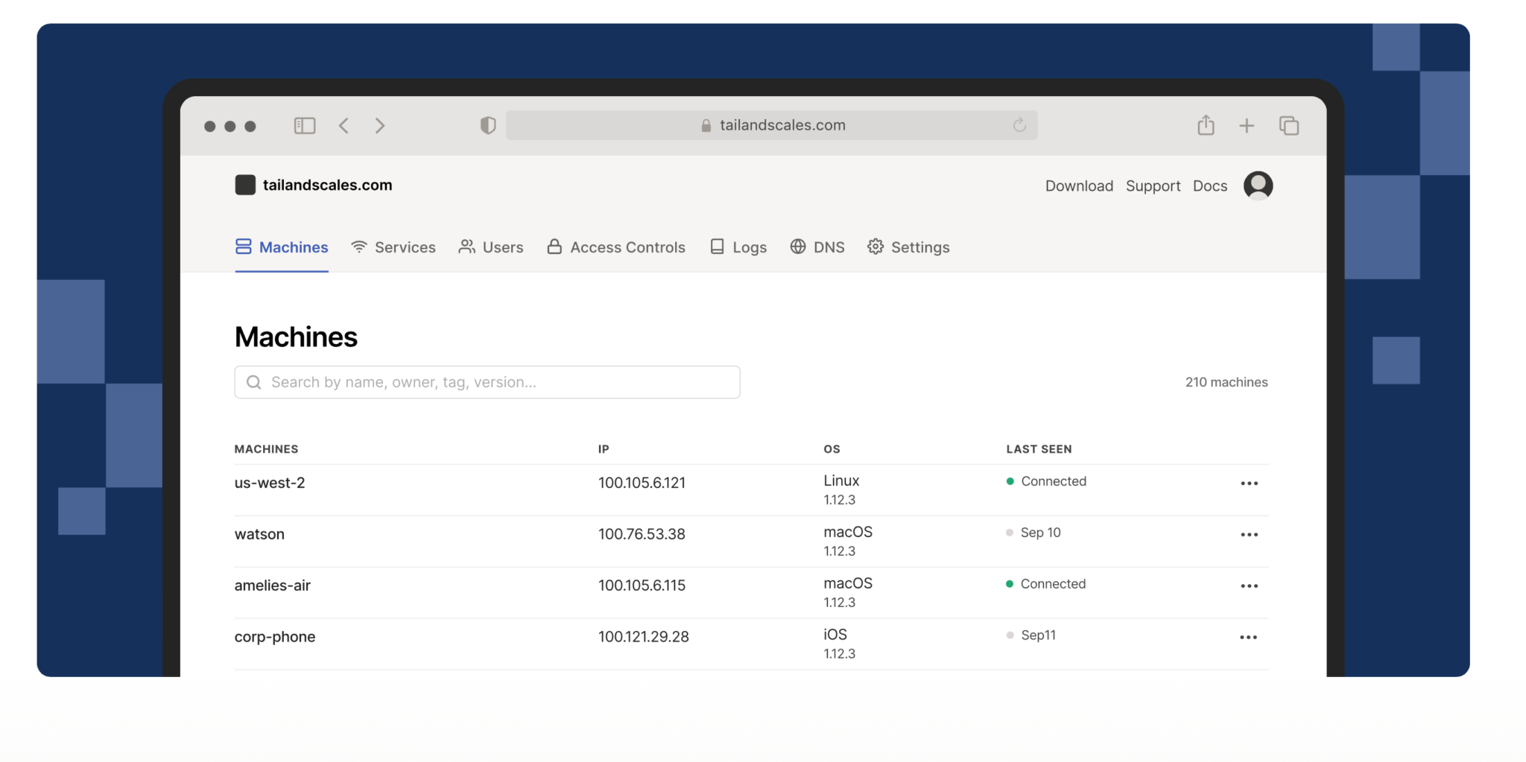Focus the machine search field

point(487,382)
